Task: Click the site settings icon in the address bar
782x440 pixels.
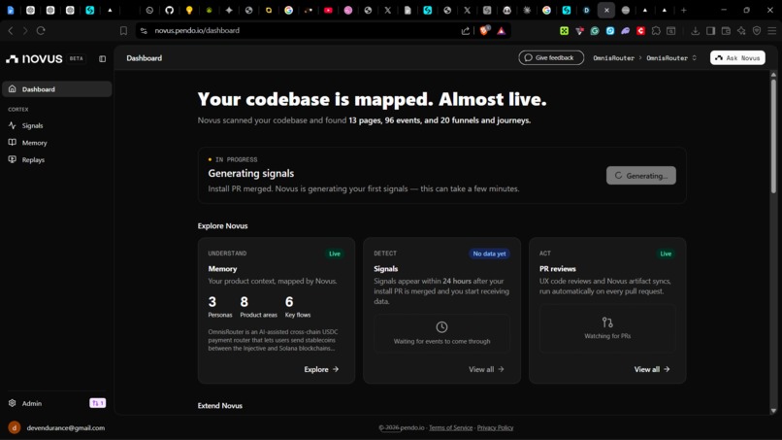Action: click(x=144, y=30)
